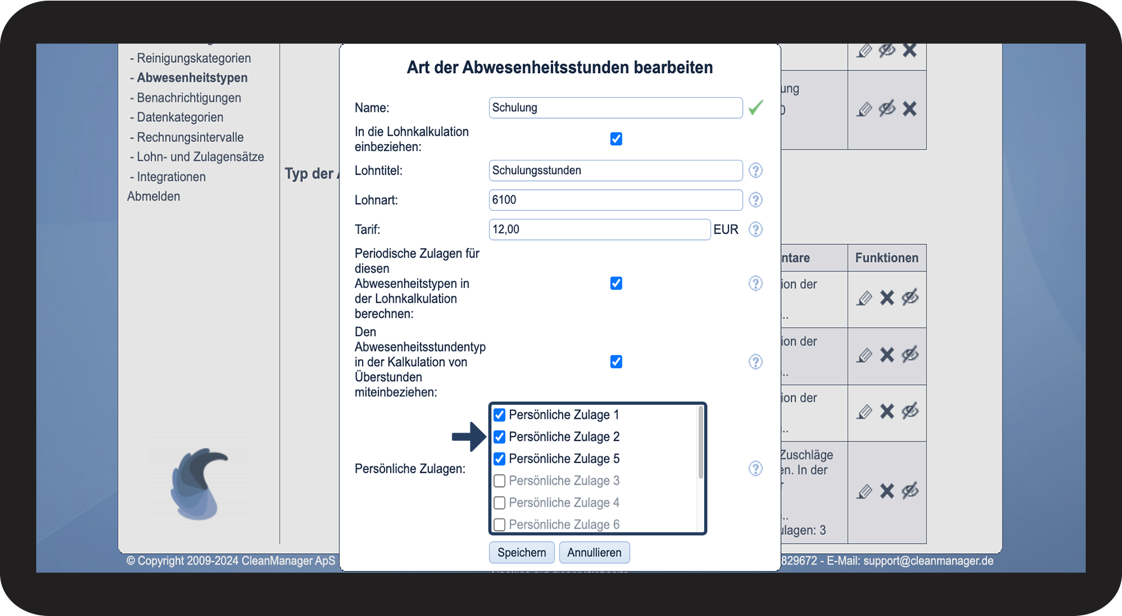Open help for the Lohntitel field
The width and height of the screenshot is (1122, 616).
[755, 171]
